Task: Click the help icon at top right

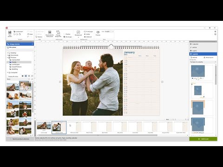Action: coord(215,32)
